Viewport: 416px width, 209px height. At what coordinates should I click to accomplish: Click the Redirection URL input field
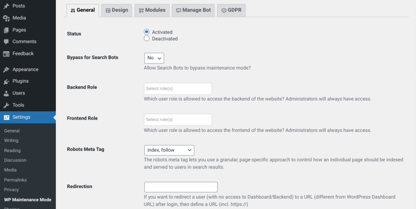tap(181, 187)
